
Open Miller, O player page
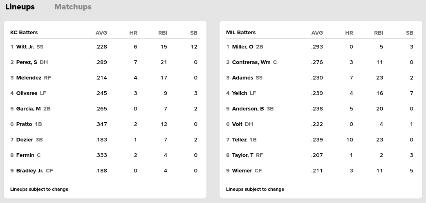242,47
